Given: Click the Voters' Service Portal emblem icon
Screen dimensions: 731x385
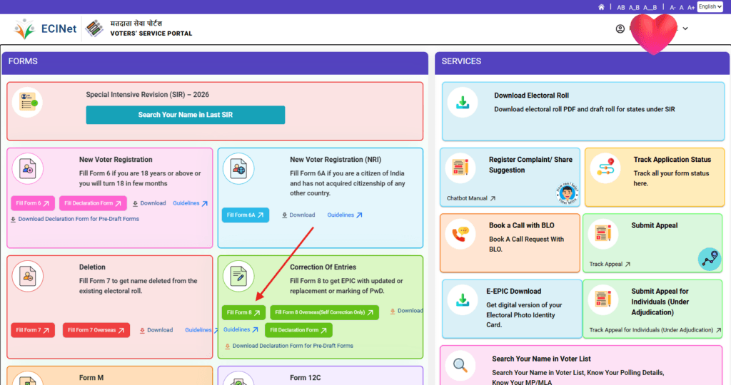Looking at the screenshot, I should coord(95,29).
